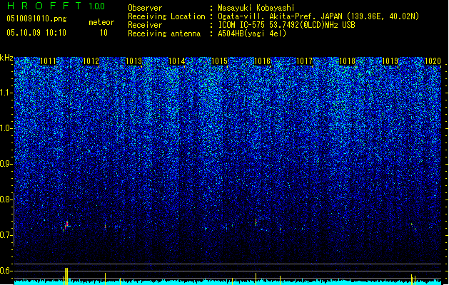The height and width of the screenshot is (285, 449).
Task: Click the 0.9 kHz axis label
Action: (6, 164)
